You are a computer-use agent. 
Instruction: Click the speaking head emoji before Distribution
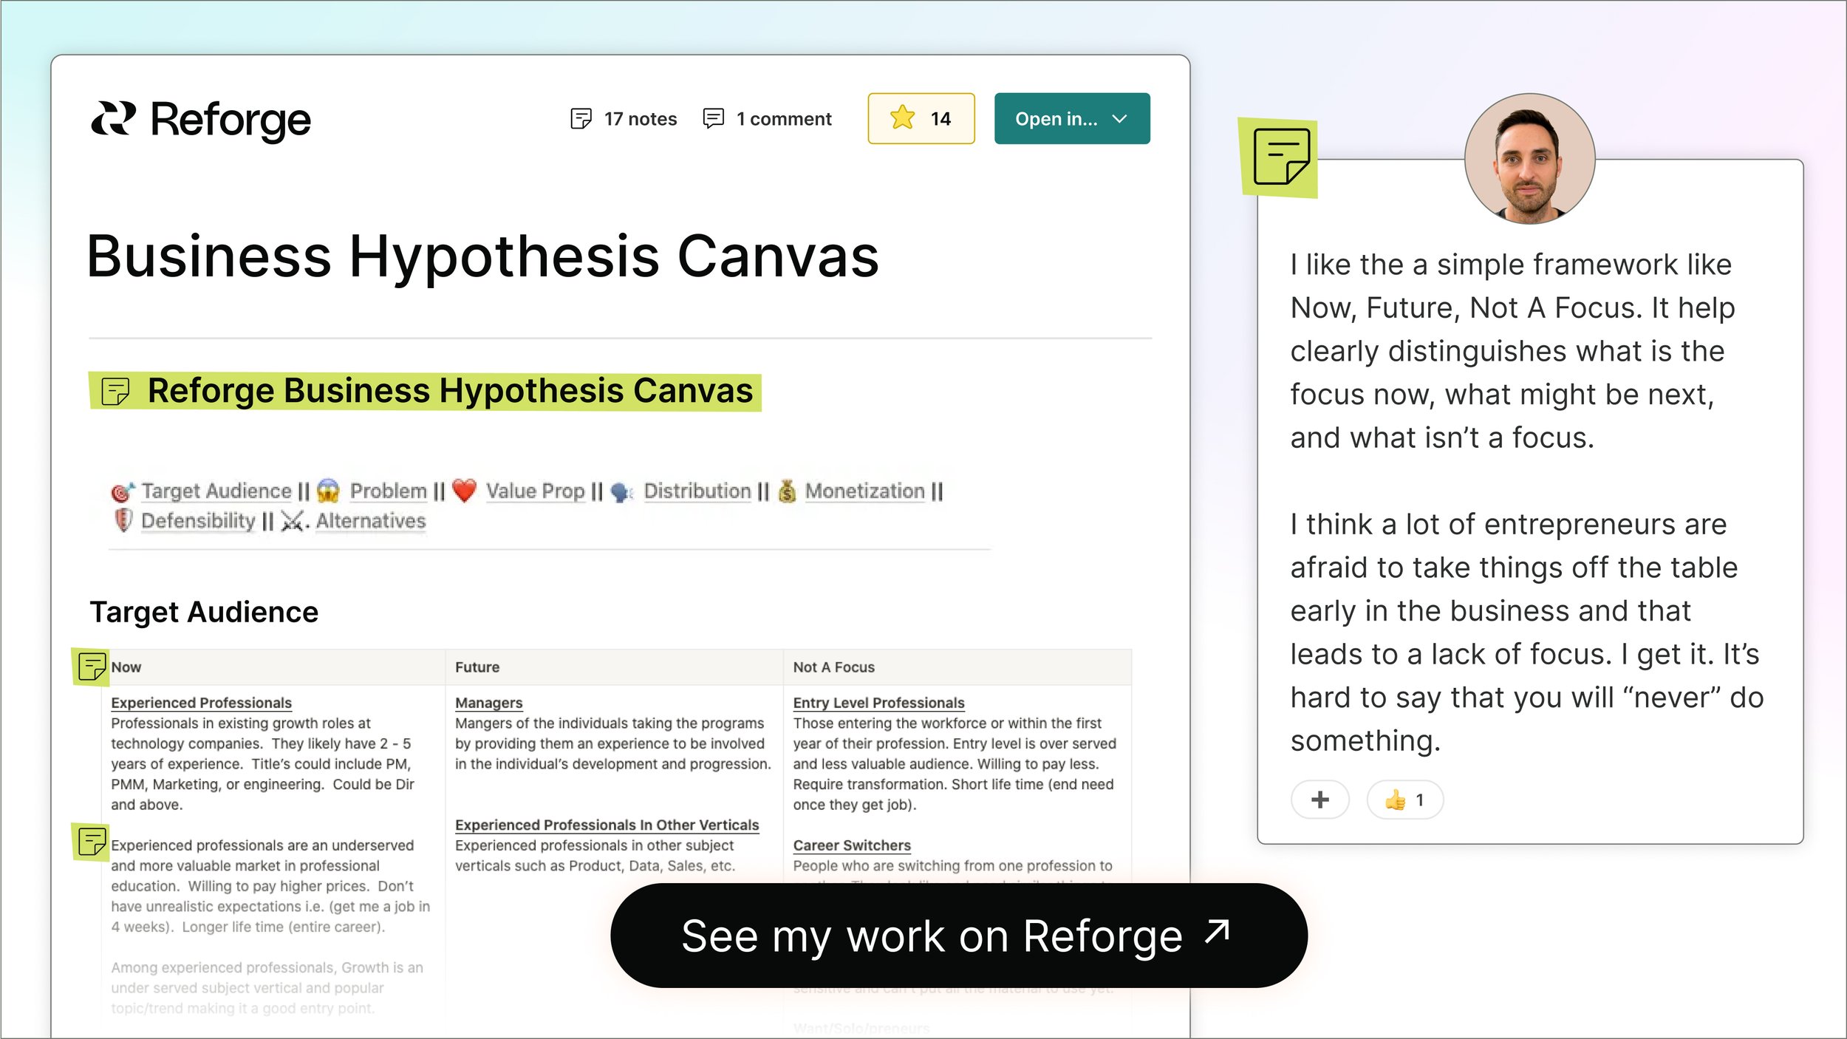click(622, 492)
